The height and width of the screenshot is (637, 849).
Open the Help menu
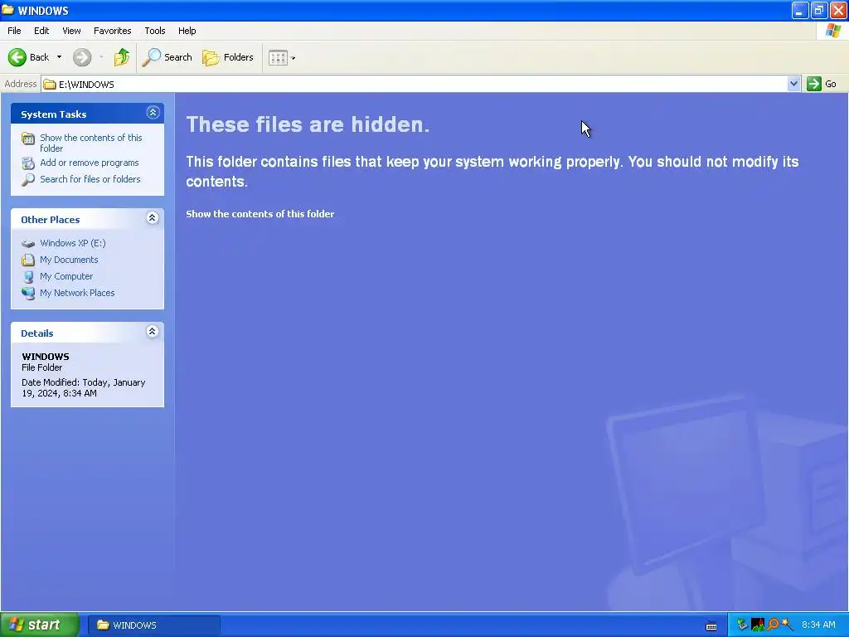coord(187,31)
